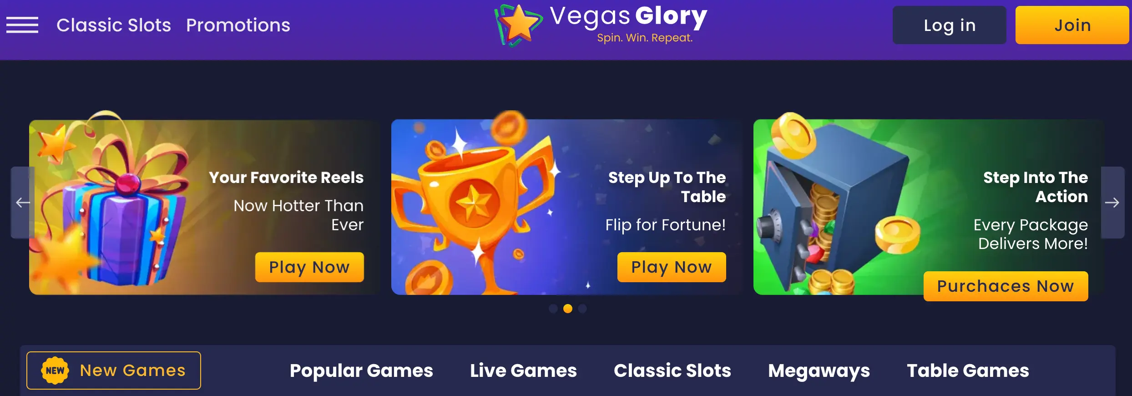1132x396 pixels.
Task: Click the right carousel arrow
Action: tap(1112, 203)
